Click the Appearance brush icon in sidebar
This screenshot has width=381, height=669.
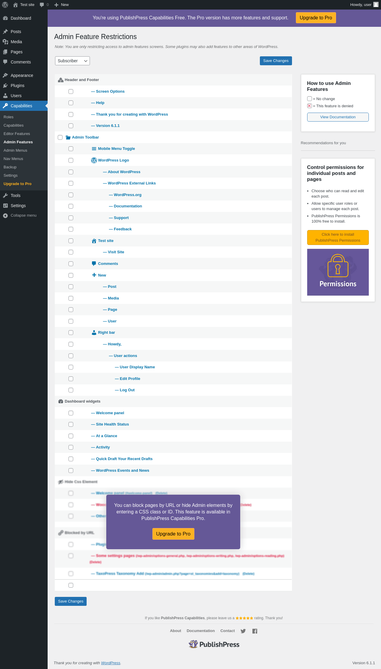[5, 75]
